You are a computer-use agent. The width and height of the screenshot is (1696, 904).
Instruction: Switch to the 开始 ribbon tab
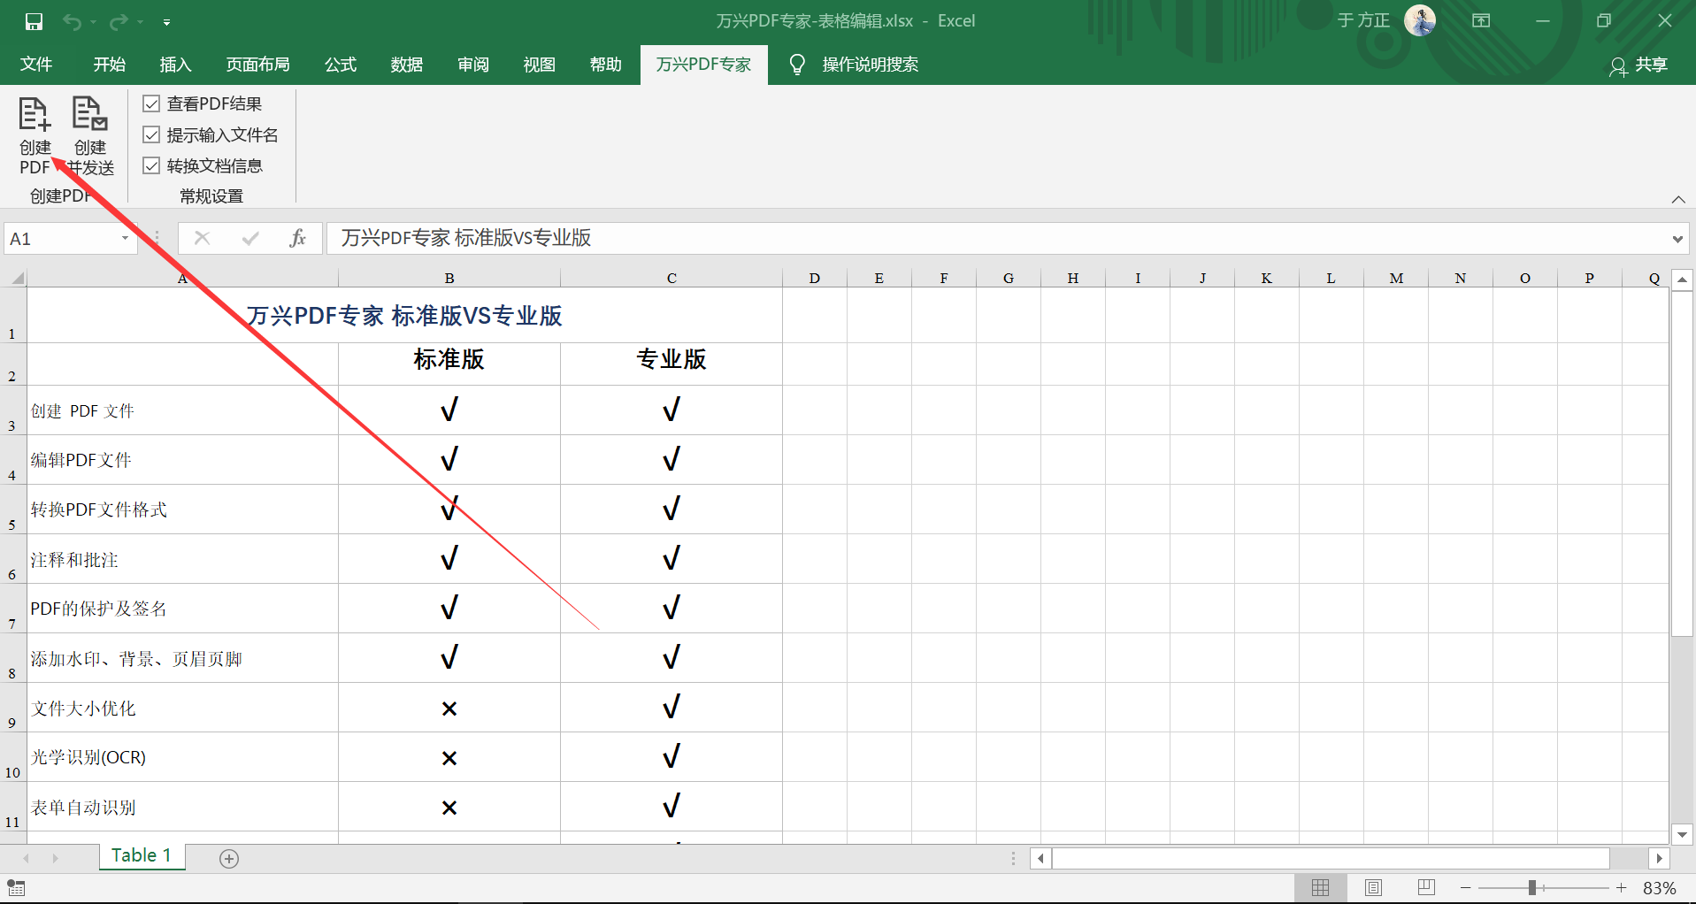point(109,64)
